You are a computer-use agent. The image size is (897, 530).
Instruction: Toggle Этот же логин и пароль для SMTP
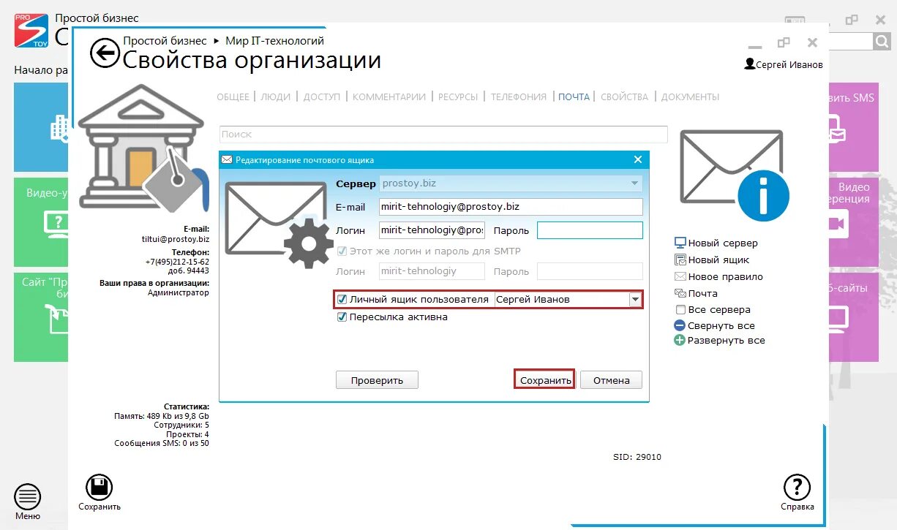(342, 251)
